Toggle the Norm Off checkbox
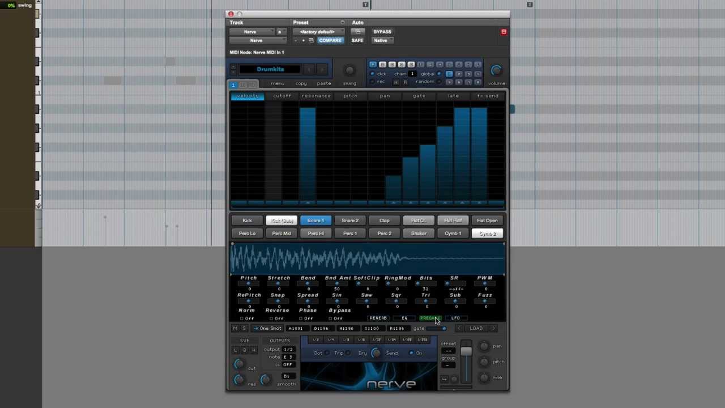Screen dimensions: 725x408 (x=242, y=319)
